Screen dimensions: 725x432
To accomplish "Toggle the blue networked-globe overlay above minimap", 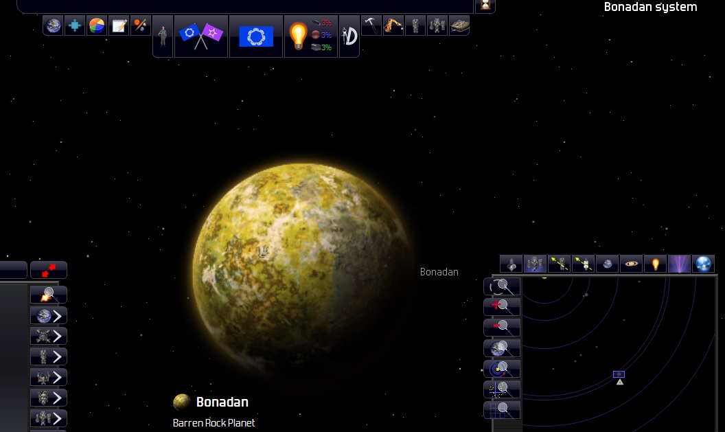I will tap(703, 264).
